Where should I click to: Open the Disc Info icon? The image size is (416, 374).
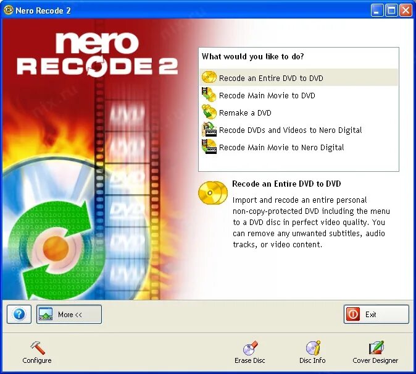[x=314, y=348]
